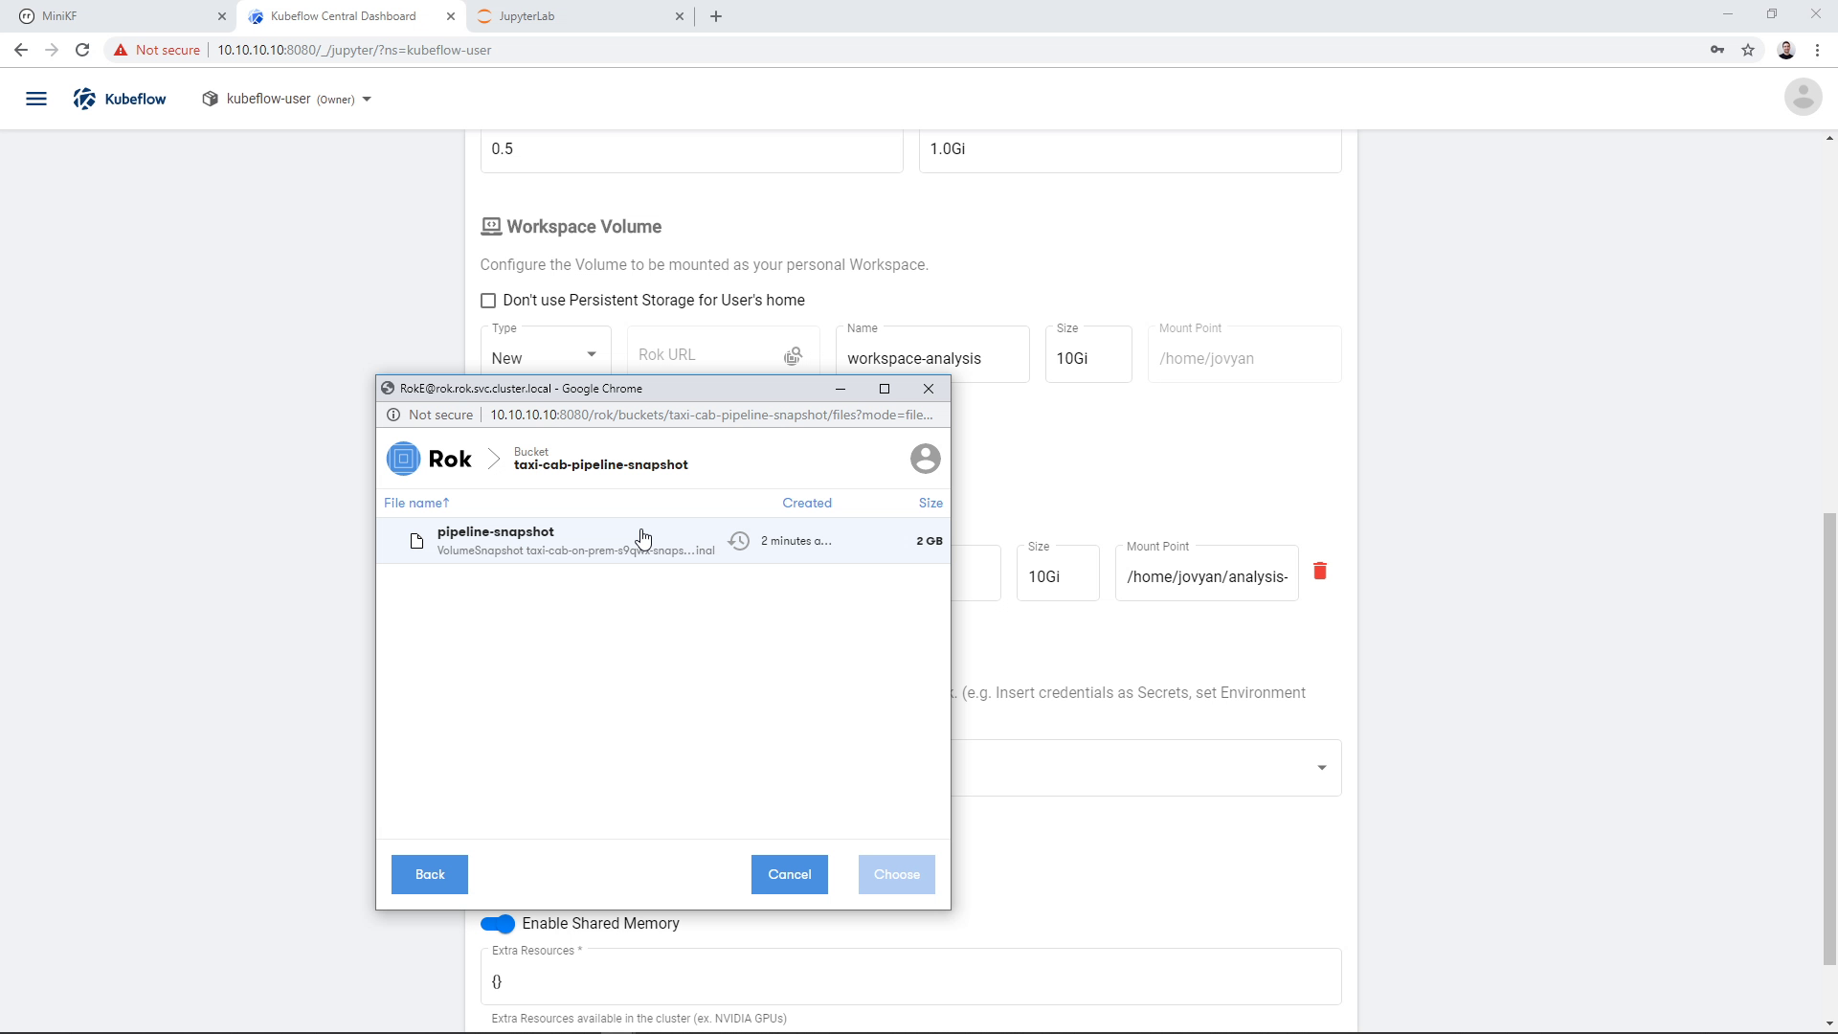Click the Rok breadcrumb chevron
This screenshot has height=1034, width=1838.
tap(494, 459)
